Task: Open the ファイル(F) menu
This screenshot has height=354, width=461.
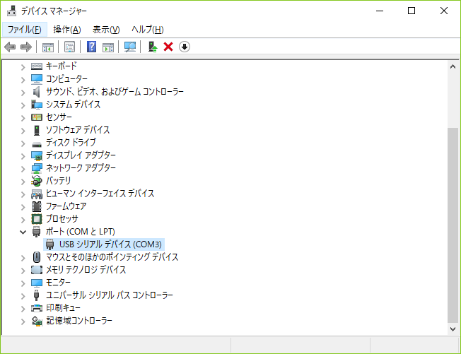Action: point(24,29)
